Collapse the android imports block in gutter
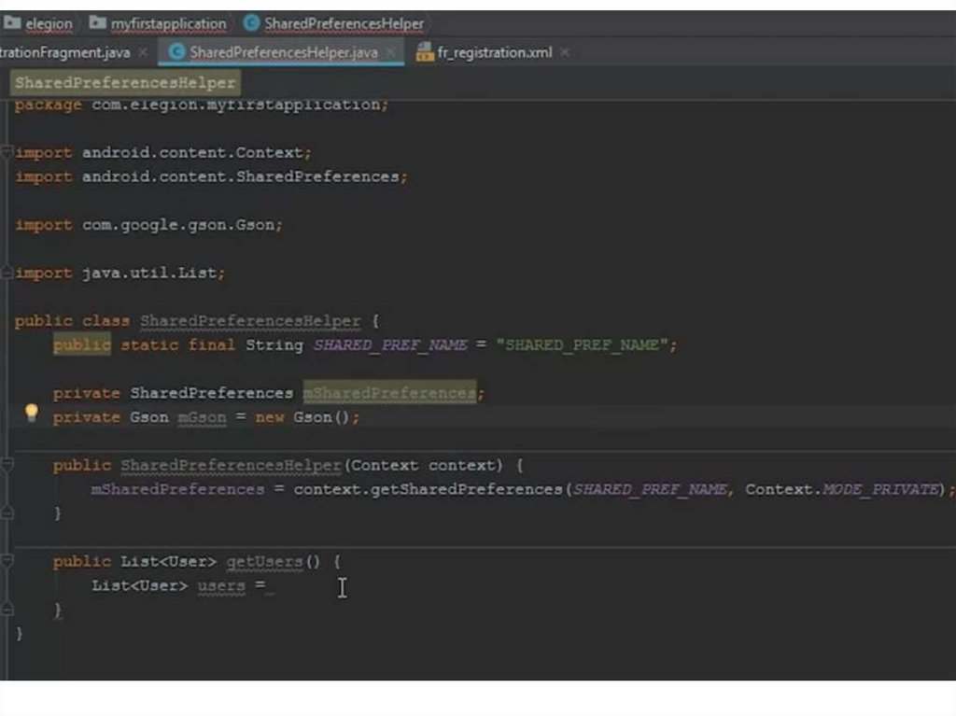The image size is (956, 716). [7, 152]
